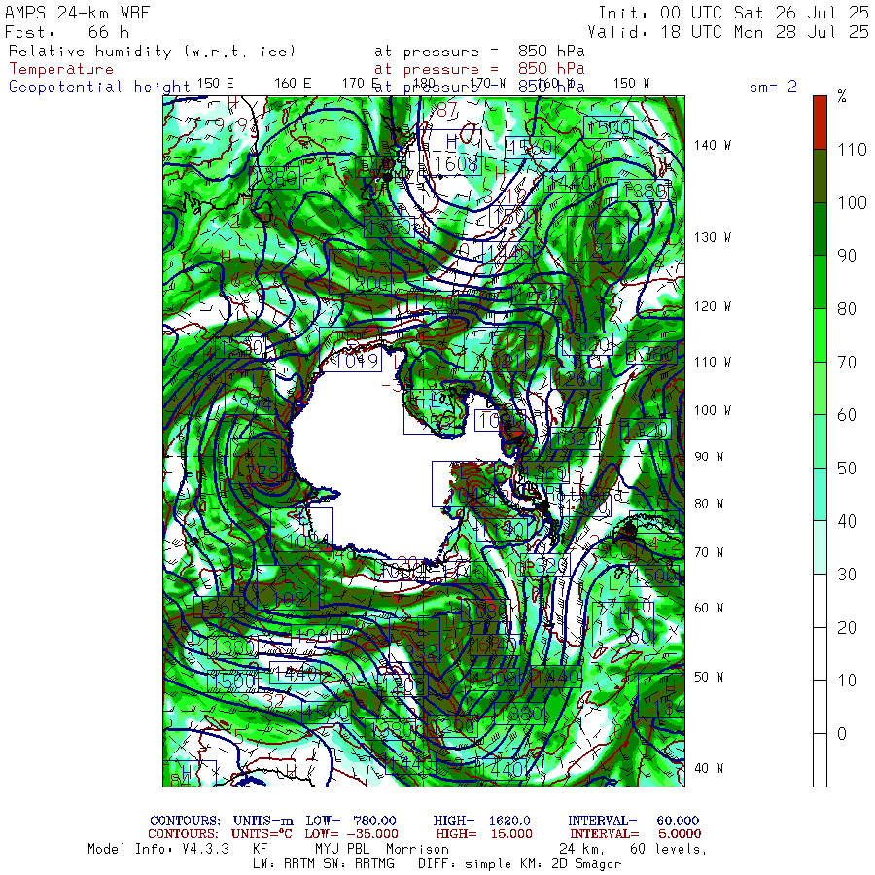875x875 pixels.
Task: Click the 'Valid: 18 UTC Mon 28 Jul 25' text
Action: tap(727, 32)
